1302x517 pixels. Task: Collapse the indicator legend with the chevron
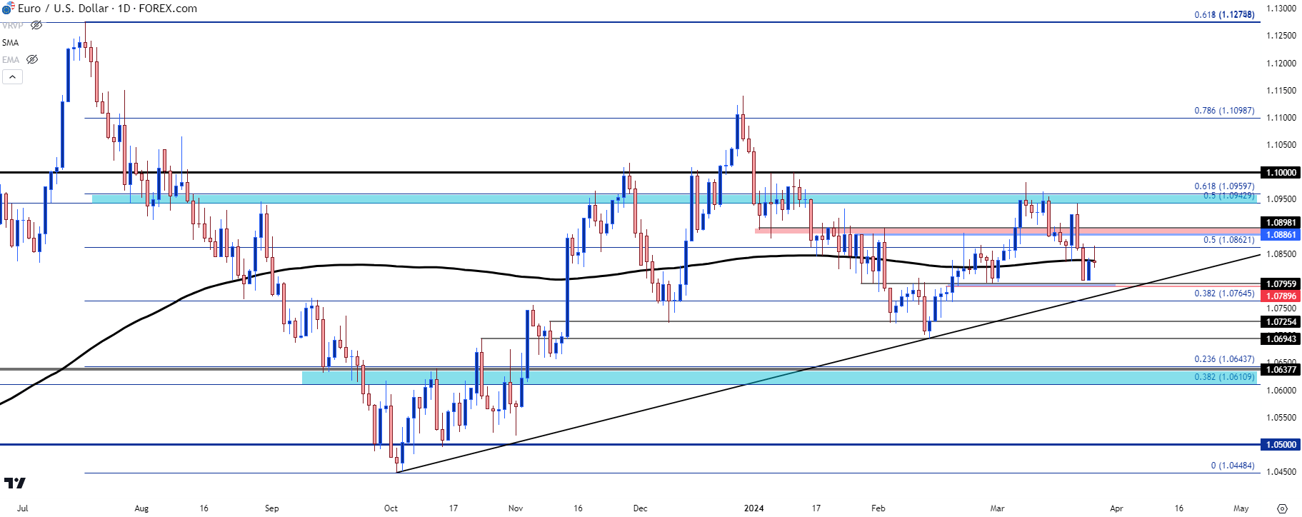pos(12,76)
